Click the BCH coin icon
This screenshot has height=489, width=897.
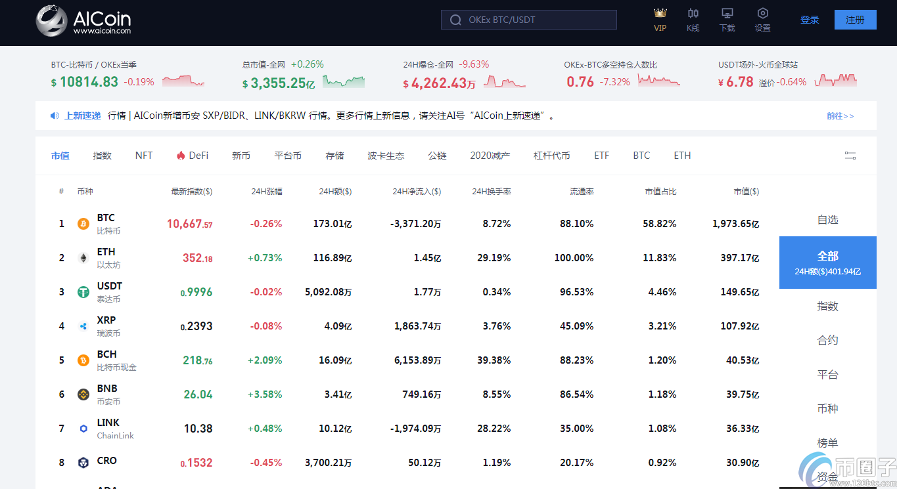coord(83,360)
